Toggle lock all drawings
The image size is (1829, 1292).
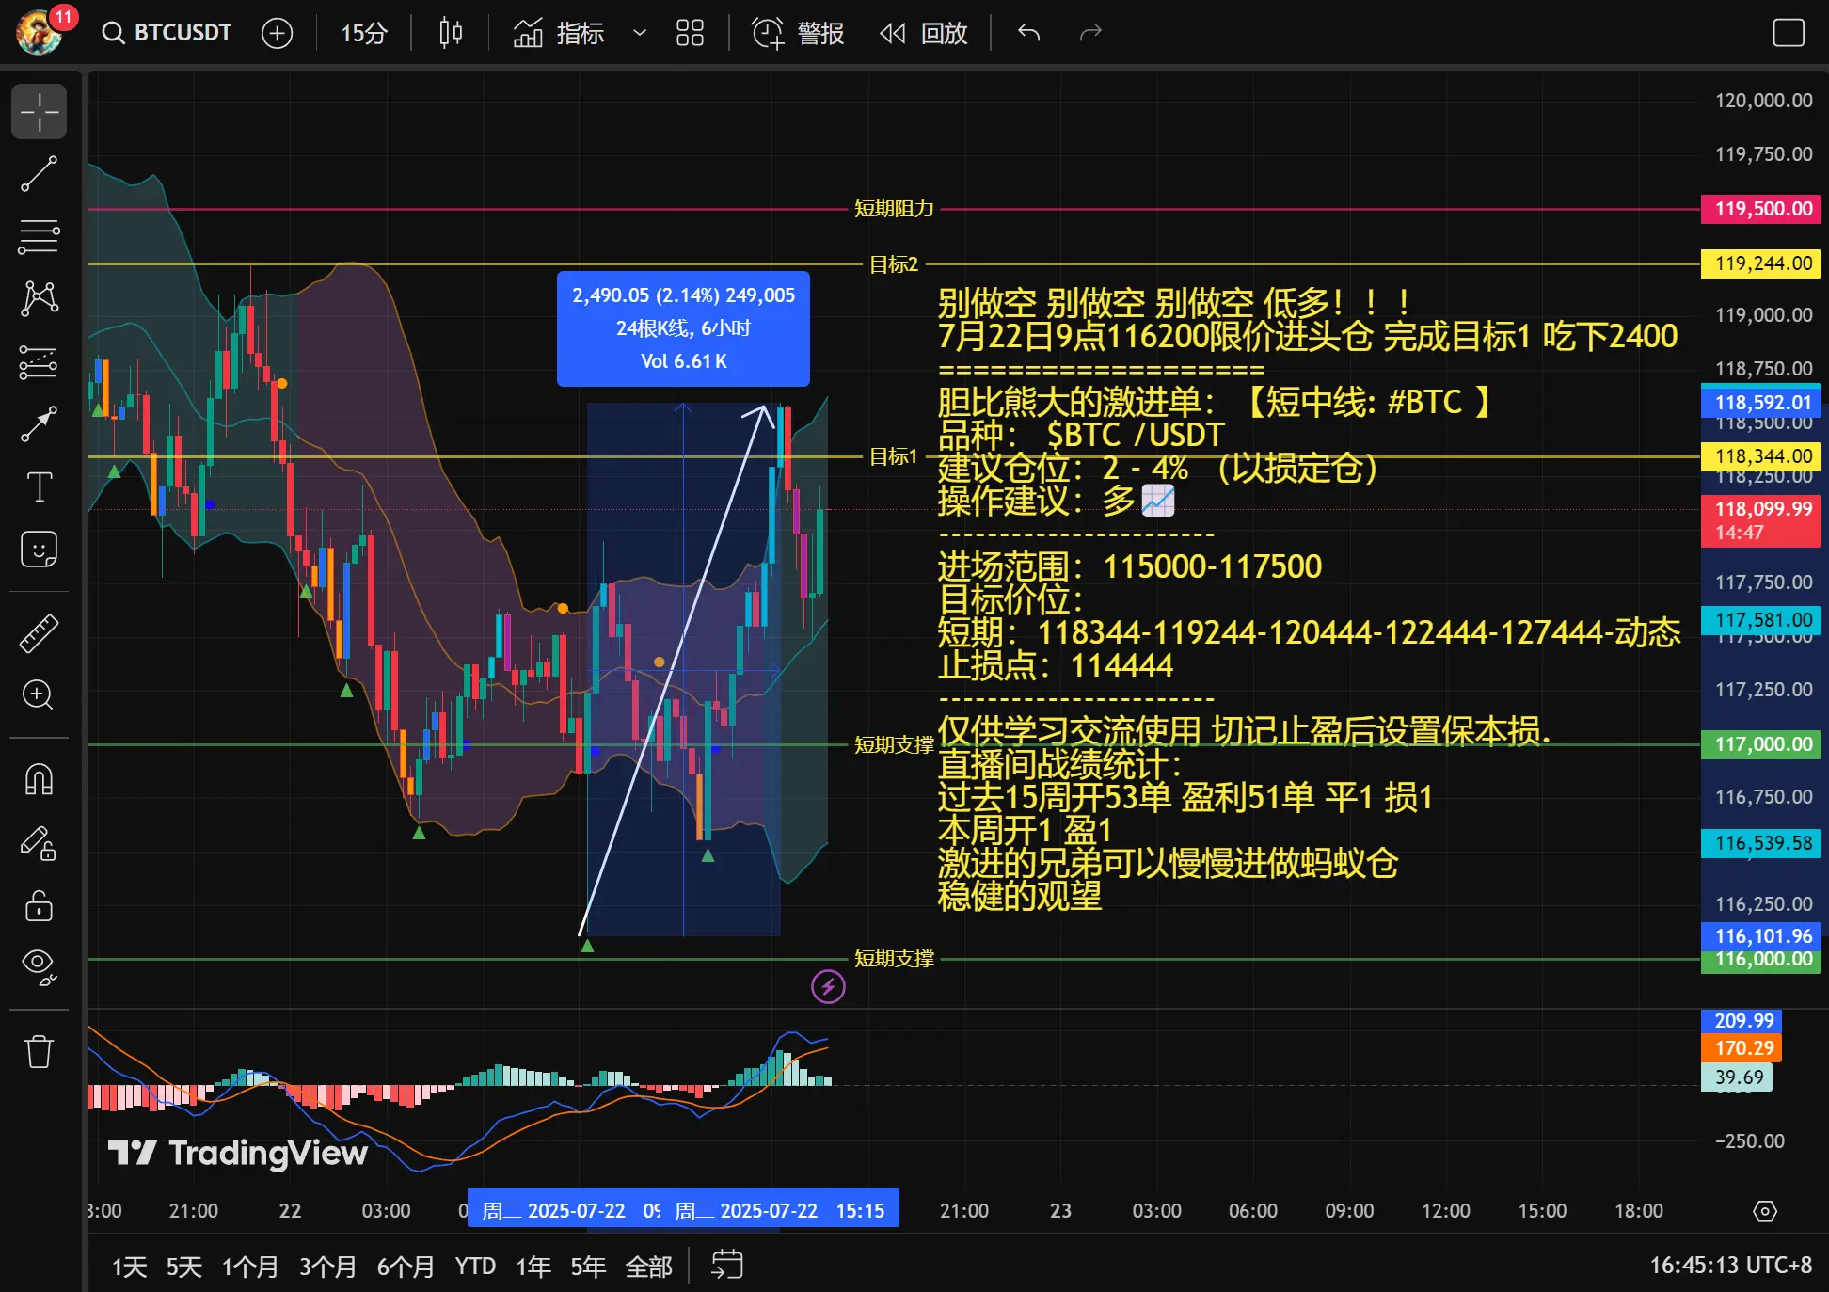(x=39, y=905)
